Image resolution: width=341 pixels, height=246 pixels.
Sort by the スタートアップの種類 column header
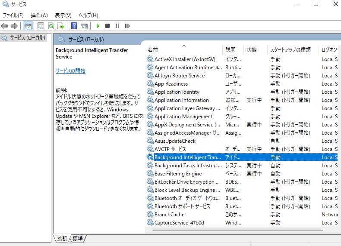click(x=290, y=49)
